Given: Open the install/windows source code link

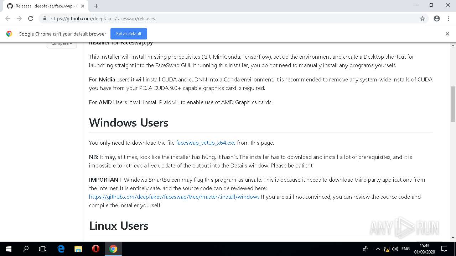Looking at the screenshot, I should pyautogui.click(x=174, y=197).
